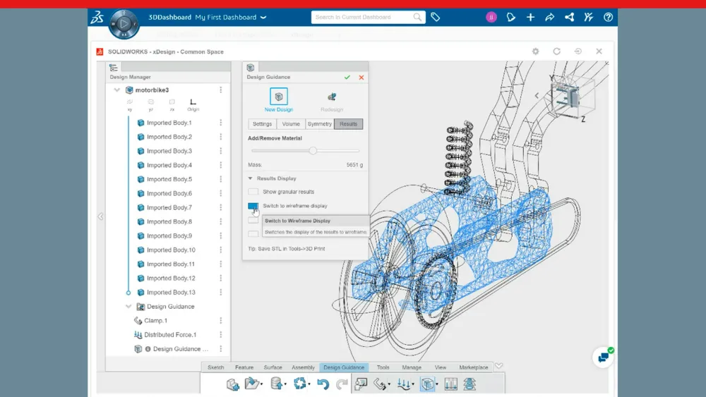
Task: Click the plus add icon in the top bar
Action: pyautogui.click(x=530, y=17)
